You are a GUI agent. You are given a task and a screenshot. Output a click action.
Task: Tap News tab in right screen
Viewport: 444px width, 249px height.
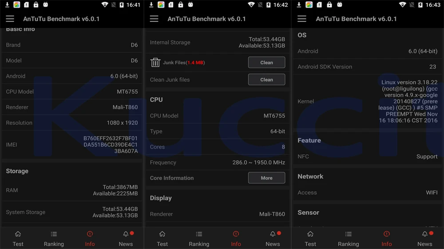coord(425,238)
